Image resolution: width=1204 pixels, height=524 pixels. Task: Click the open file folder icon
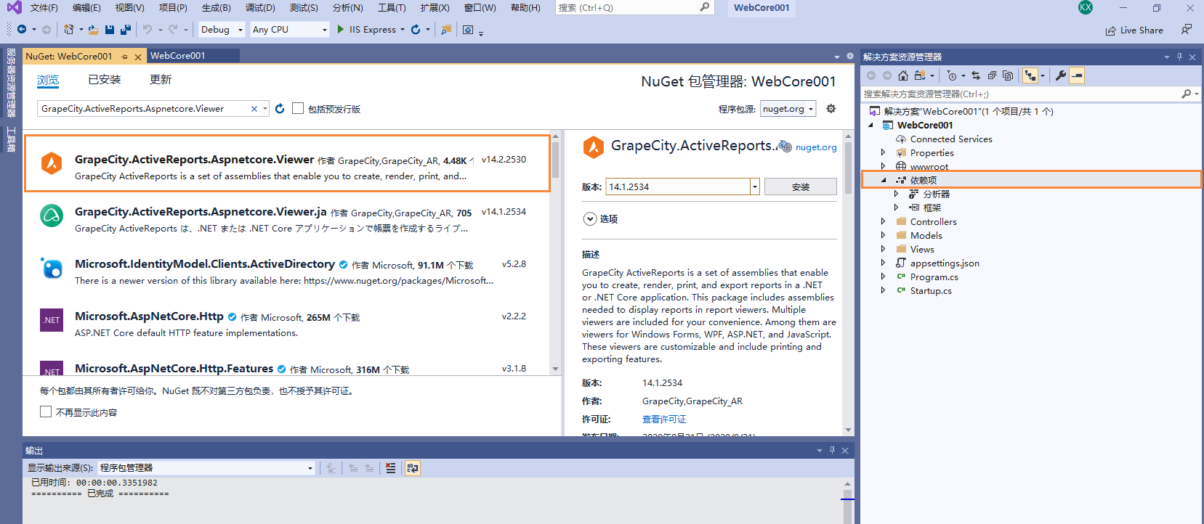pos(93,30)
